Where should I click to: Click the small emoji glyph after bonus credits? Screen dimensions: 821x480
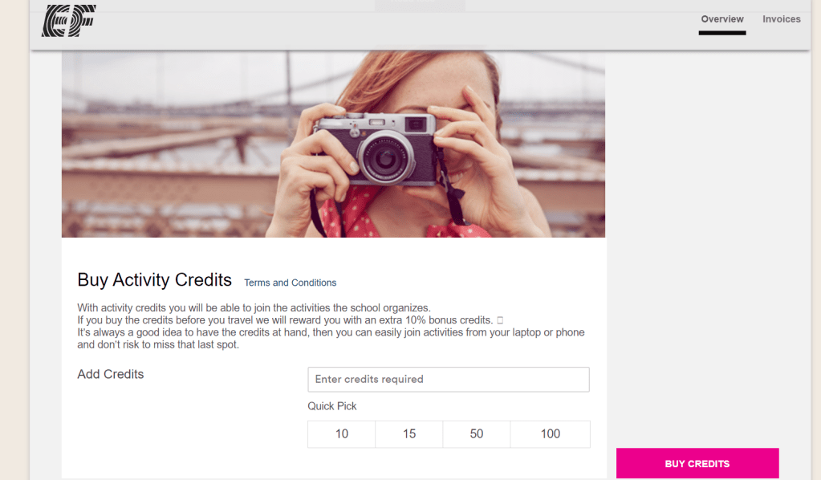point(500,320)
